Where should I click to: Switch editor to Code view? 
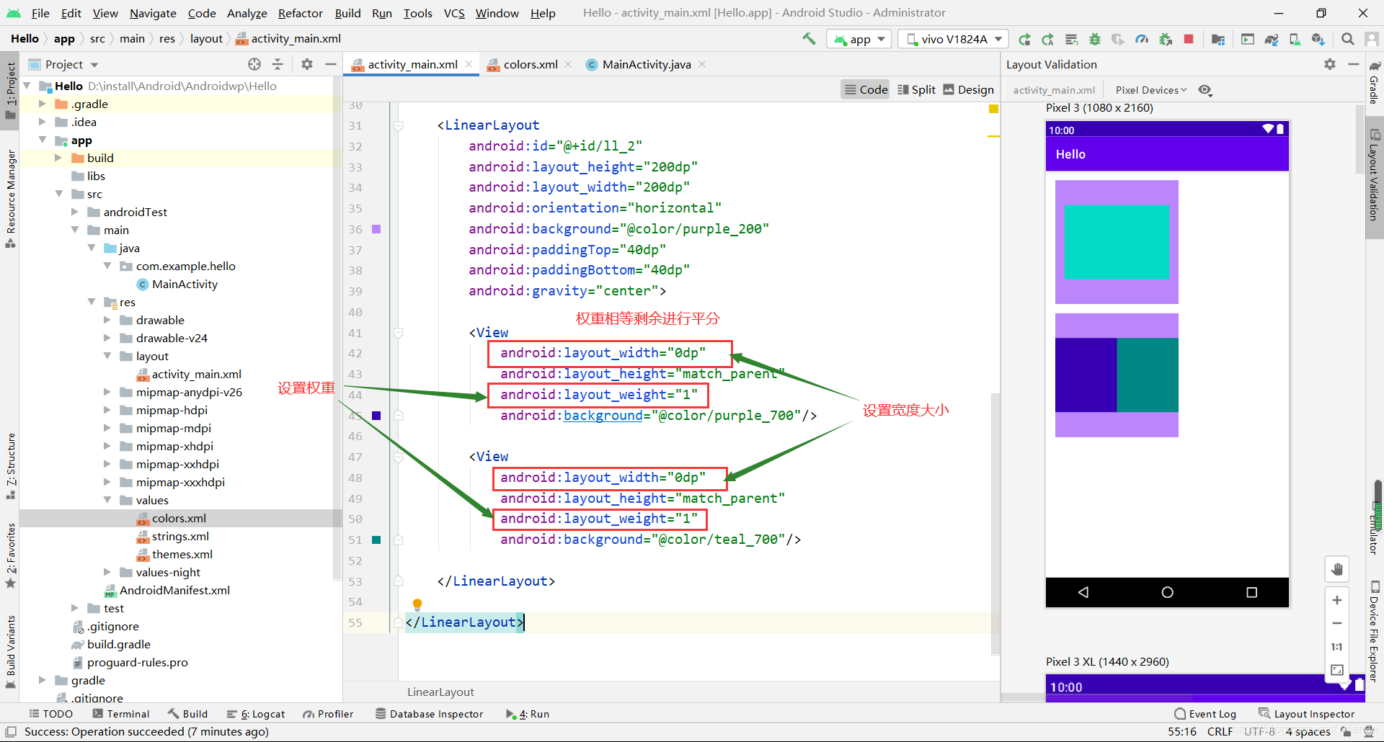866,89
